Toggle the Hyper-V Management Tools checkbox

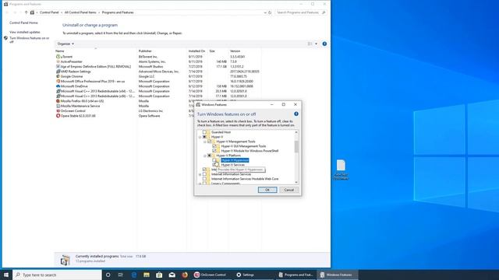click(210, 142)
